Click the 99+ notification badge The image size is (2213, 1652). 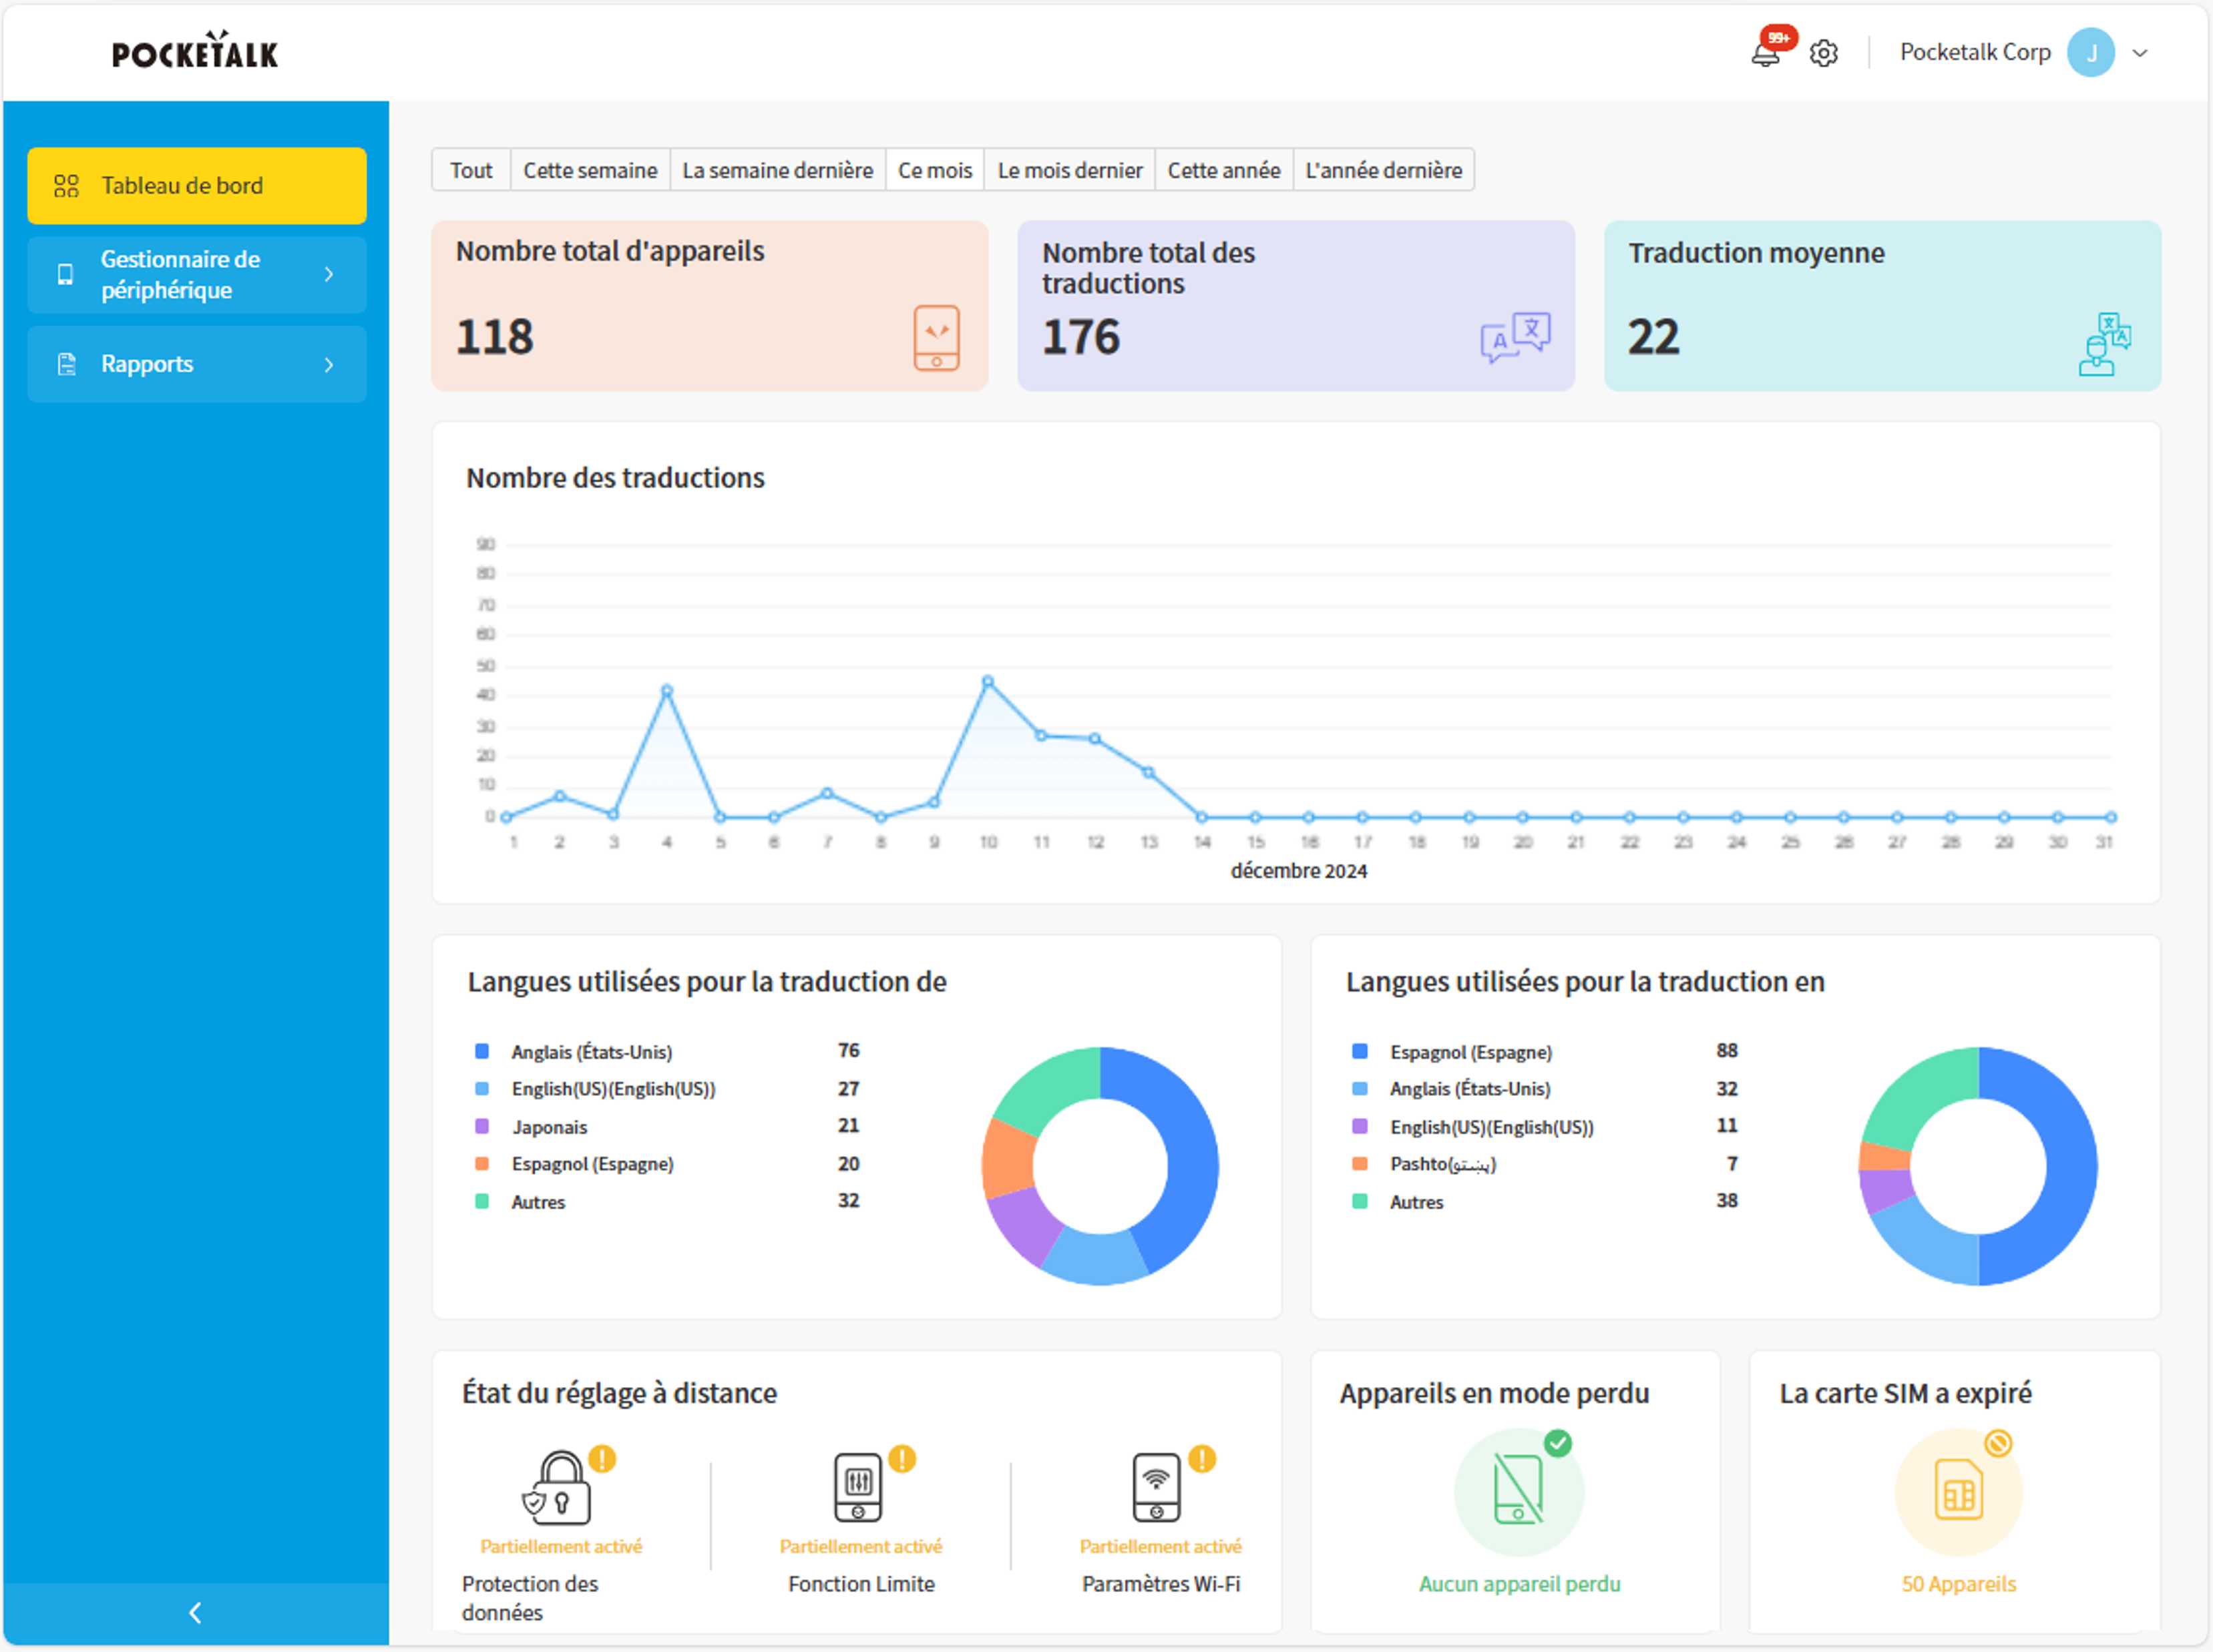[1778, 38]
